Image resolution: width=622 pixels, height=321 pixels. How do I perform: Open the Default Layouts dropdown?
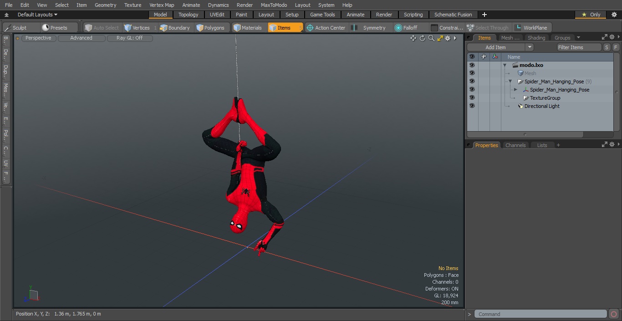click(37, 15)
